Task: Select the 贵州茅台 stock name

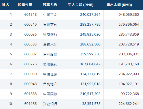Action: 50,25
